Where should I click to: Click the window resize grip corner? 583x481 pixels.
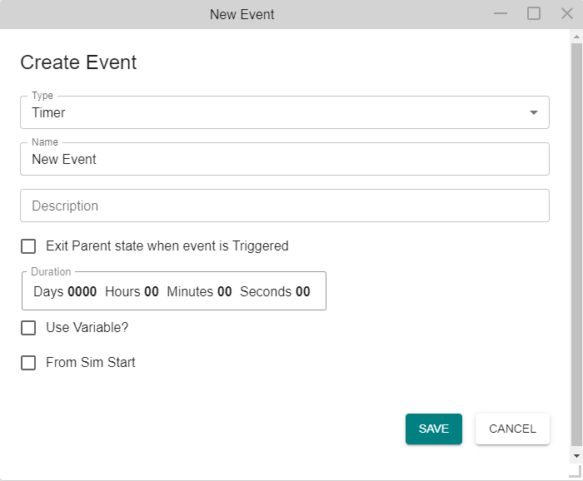point(576,472)
